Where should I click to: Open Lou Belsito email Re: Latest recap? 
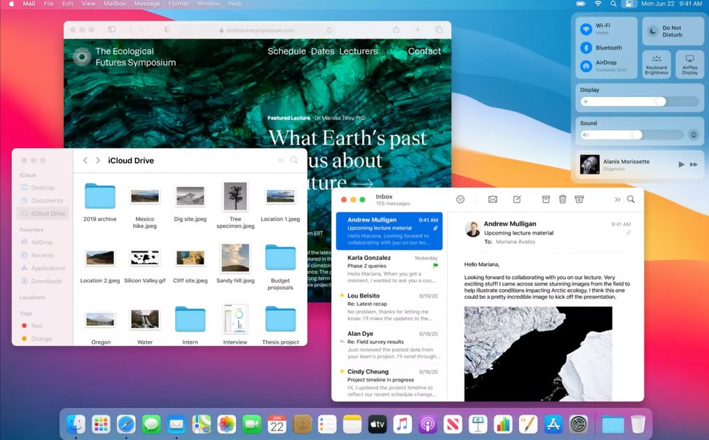coord(389,308)
